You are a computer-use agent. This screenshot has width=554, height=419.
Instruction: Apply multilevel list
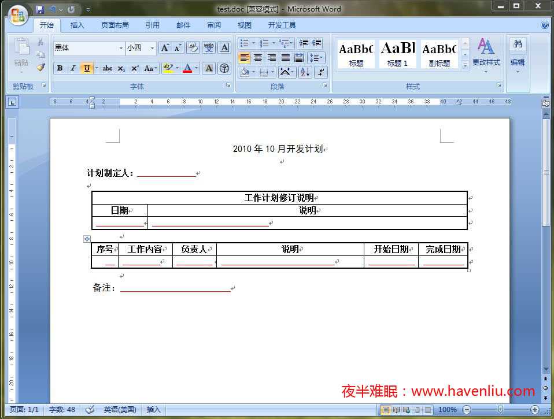click(284, 43)
